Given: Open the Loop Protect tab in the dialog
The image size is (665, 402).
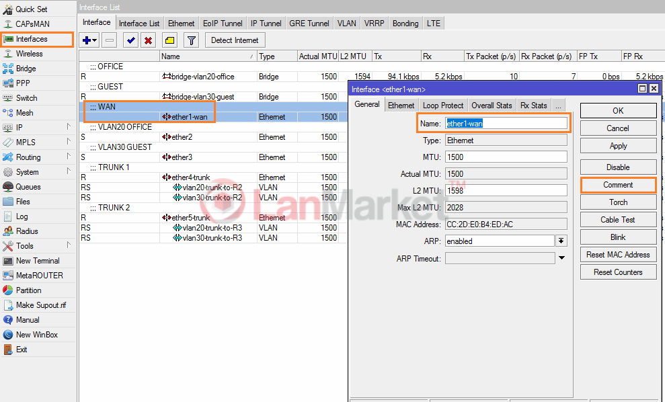Looking at the screenshot, I should (442, 105).
